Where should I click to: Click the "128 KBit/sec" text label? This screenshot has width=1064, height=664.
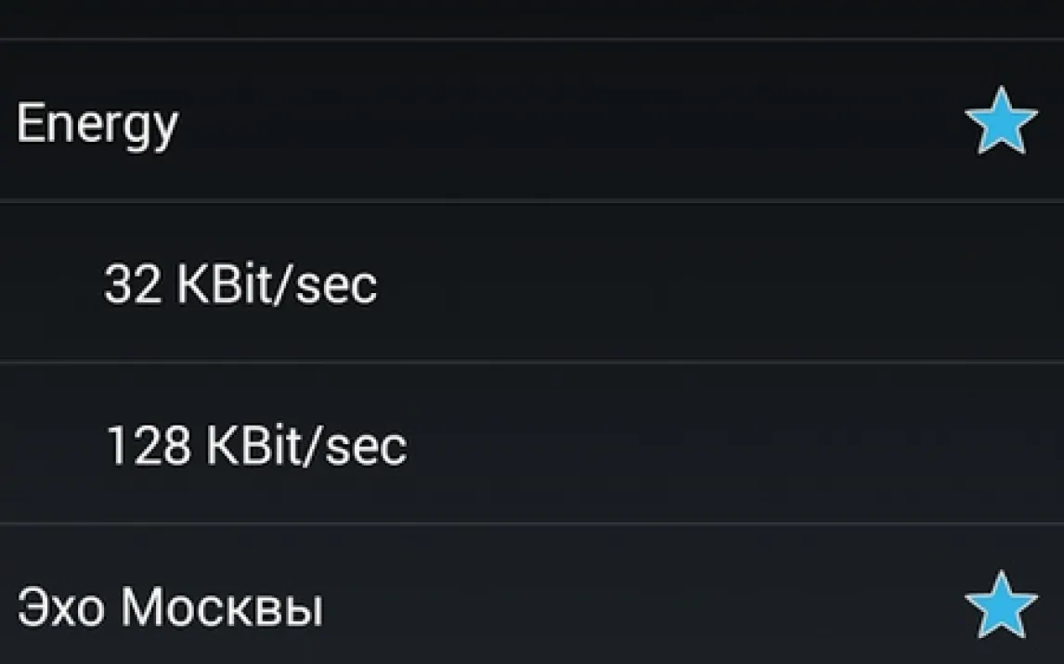click(255, 445)
